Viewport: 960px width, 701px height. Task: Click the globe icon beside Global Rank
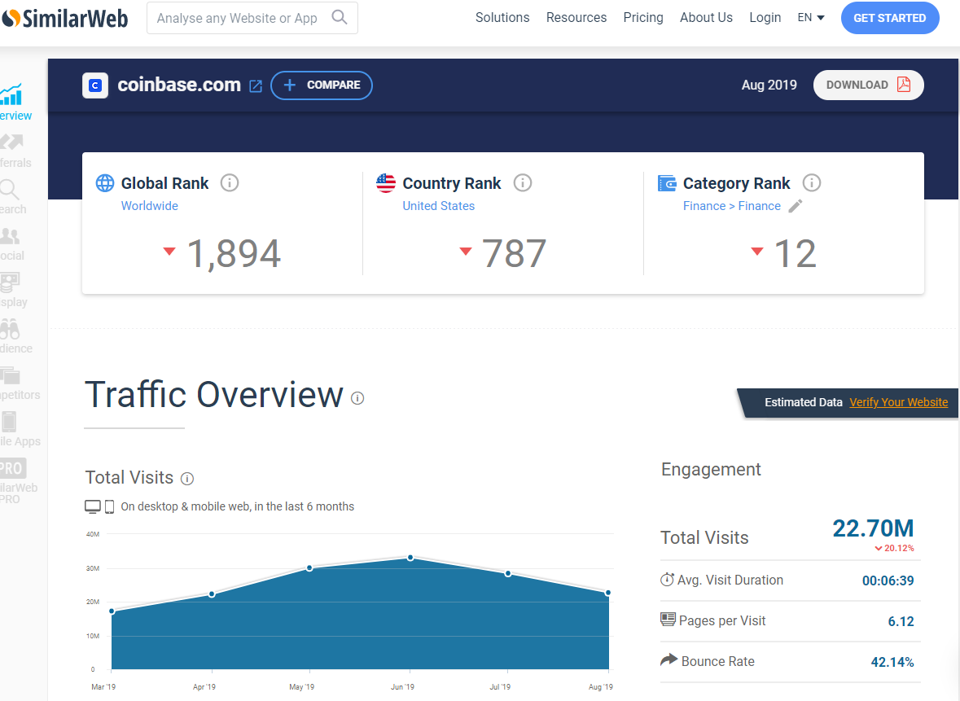click(105, 183)
